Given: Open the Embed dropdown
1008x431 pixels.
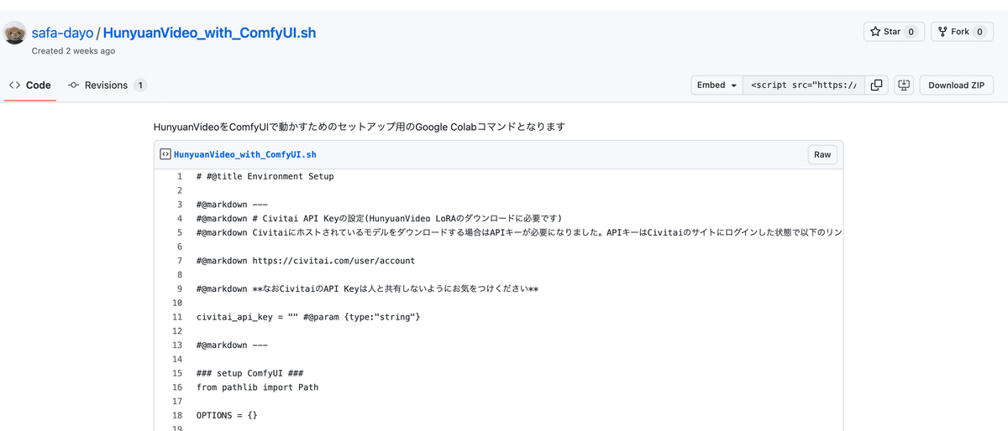Looking at the screenshot, I should pyautogui.click(x=717, y=85).
